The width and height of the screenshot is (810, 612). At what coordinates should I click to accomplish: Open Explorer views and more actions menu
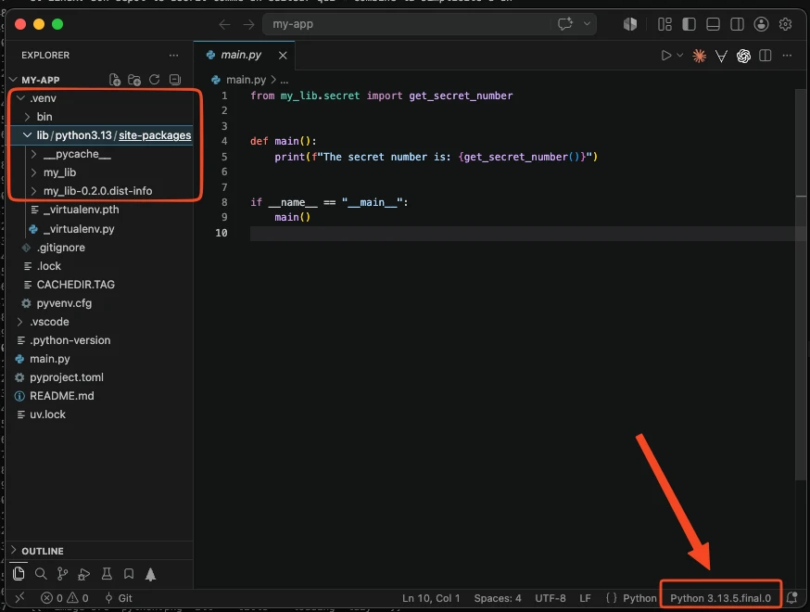173,56
